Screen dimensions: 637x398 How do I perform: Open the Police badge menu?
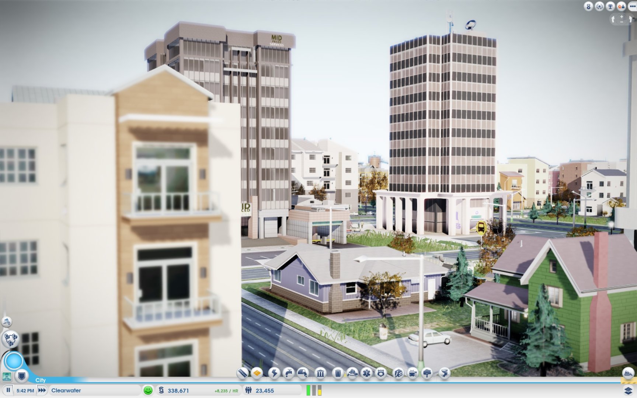tap(381, 373)
